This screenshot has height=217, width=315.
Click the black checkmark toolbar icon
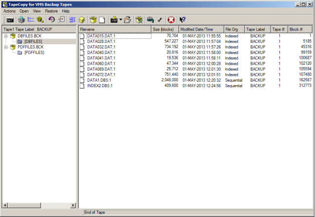click(x=160, y=19)
